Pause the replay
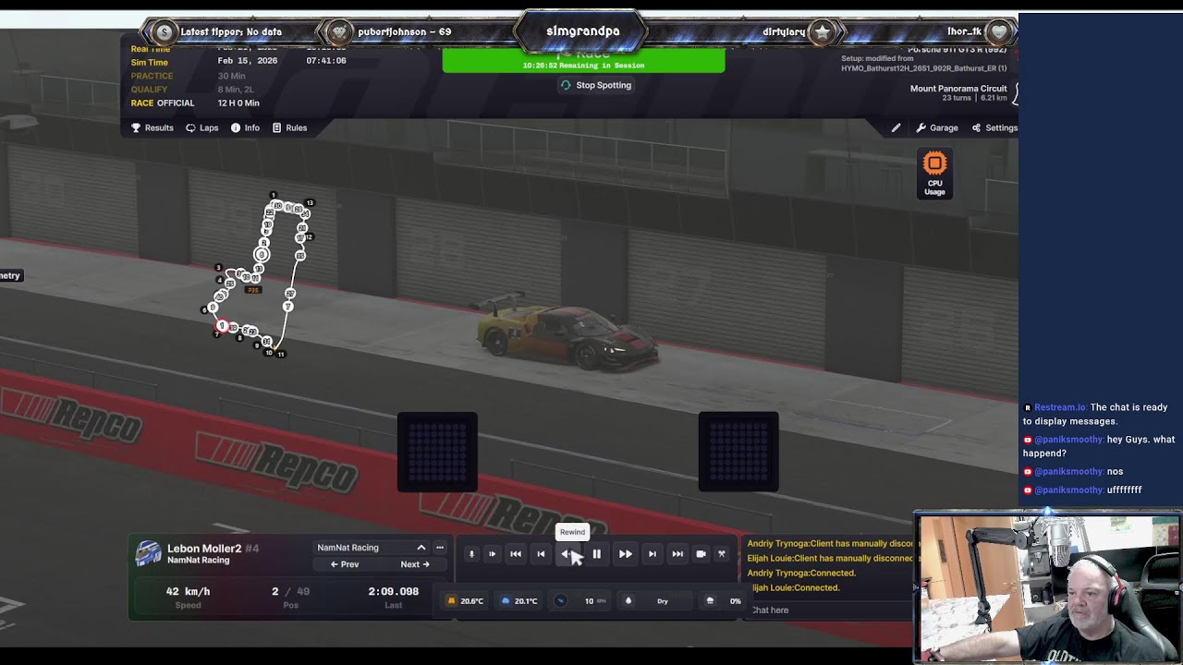Viewport: 1183px width, 665px height. pyautogui.click(x=597, y=554)
